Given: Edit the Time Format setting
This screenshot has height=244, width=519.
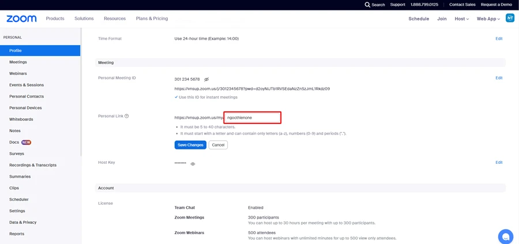Looking at the screenshot, I should click(499, 39).
